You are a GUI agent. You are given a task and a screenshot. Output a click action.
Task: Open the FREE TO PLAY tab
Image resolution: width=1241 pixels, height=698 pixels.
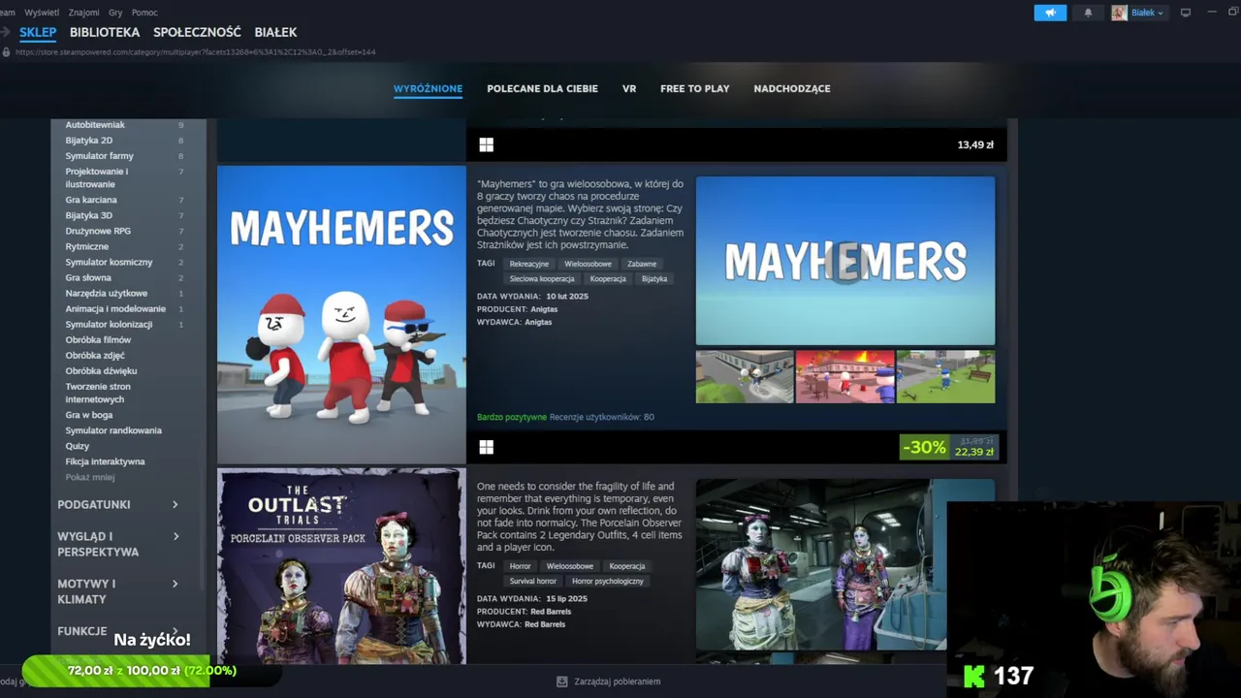point(695,88)
